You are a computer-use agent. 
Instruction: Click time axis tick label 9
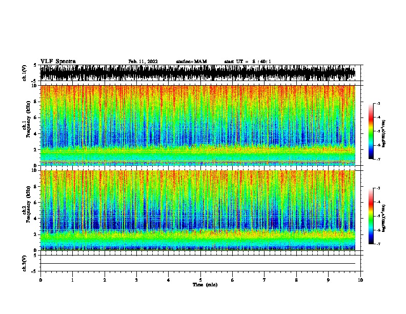pos(328,280)
